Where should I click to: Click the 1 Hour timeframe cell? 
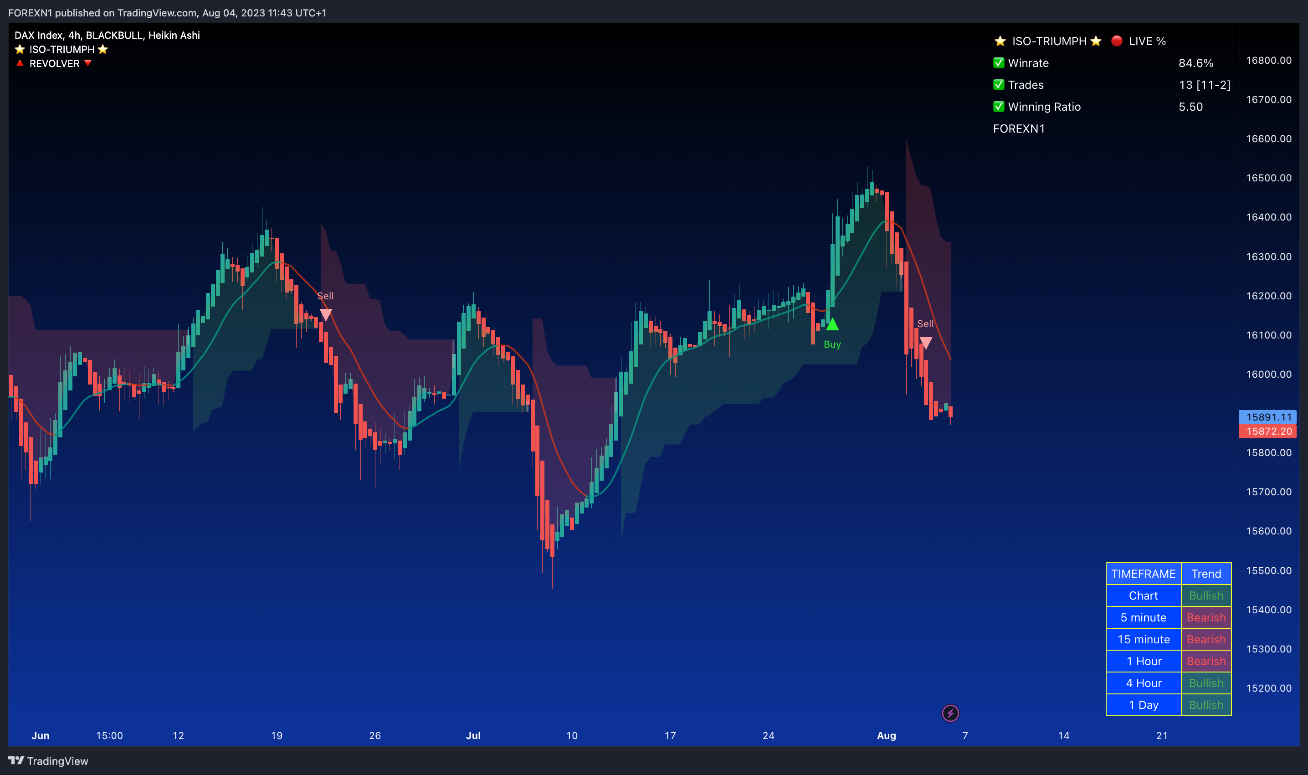[x=1144, y=661]
